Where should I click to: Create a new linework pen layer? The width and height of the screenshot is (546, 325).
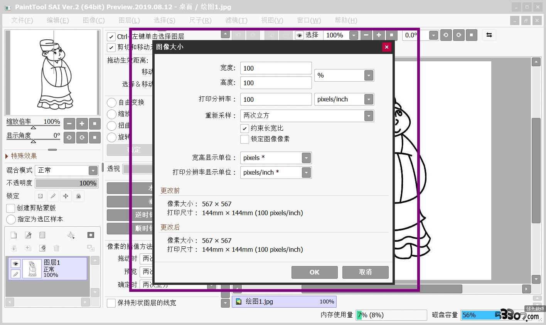28,235
